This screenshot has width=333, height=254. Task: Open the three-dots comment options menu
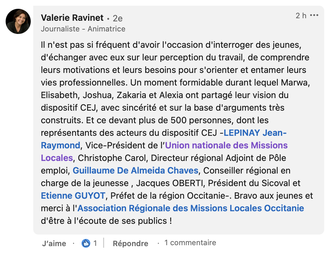[314, 15]
